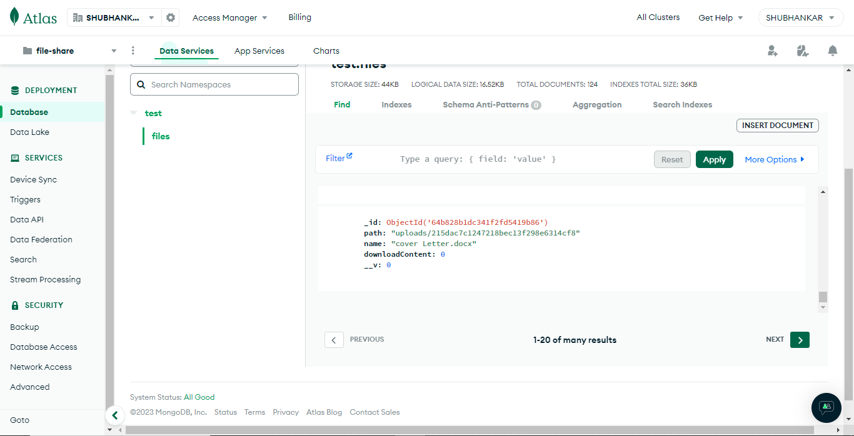This screenshot has height=436, width=854.
Task: Open Database Access in the sidebar
Action: 44,347
